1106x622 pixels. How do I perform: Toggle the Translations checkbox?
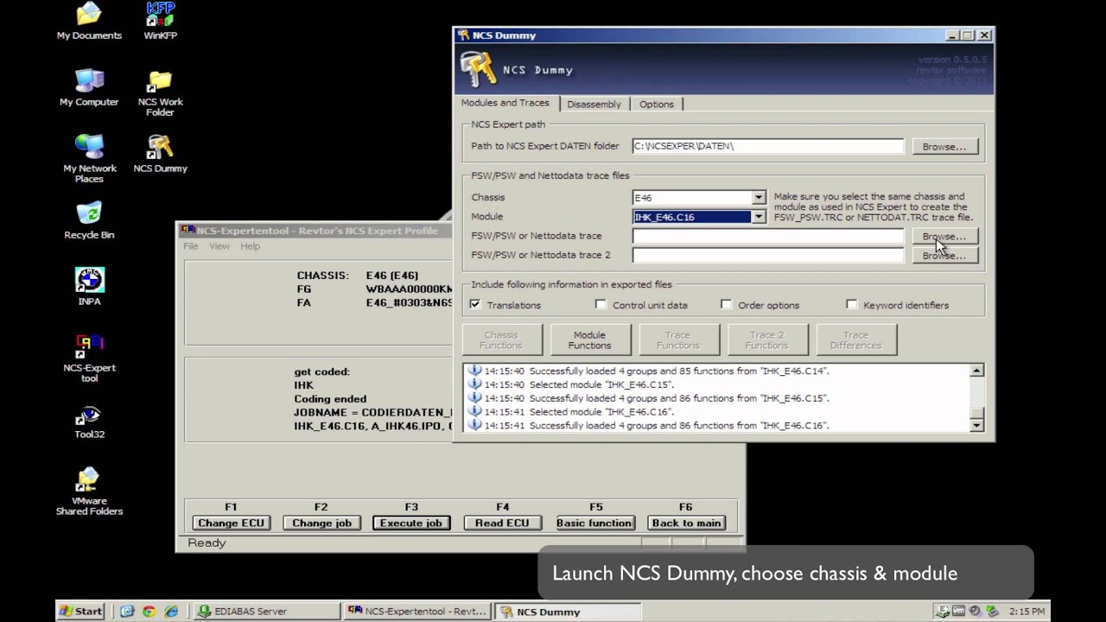click(474, 305)
